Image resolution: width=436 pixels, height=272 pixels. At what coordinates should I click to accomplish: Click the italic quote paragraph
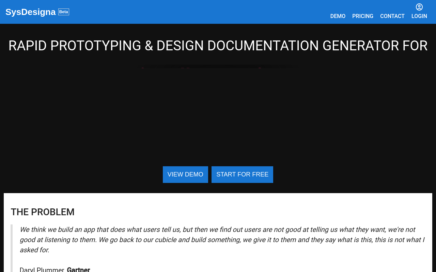(218, 240)
